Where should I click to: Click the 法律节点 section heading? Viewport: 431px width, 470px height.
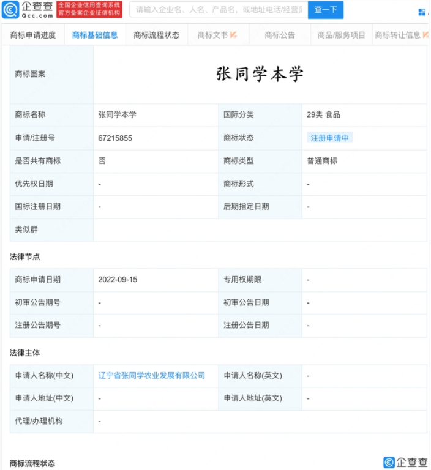click(24, 257)
